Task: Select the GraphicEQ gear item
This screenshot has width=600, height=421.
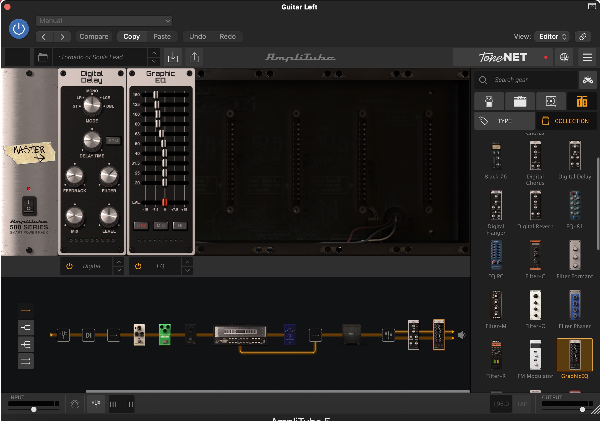Action: pos(575,359)
